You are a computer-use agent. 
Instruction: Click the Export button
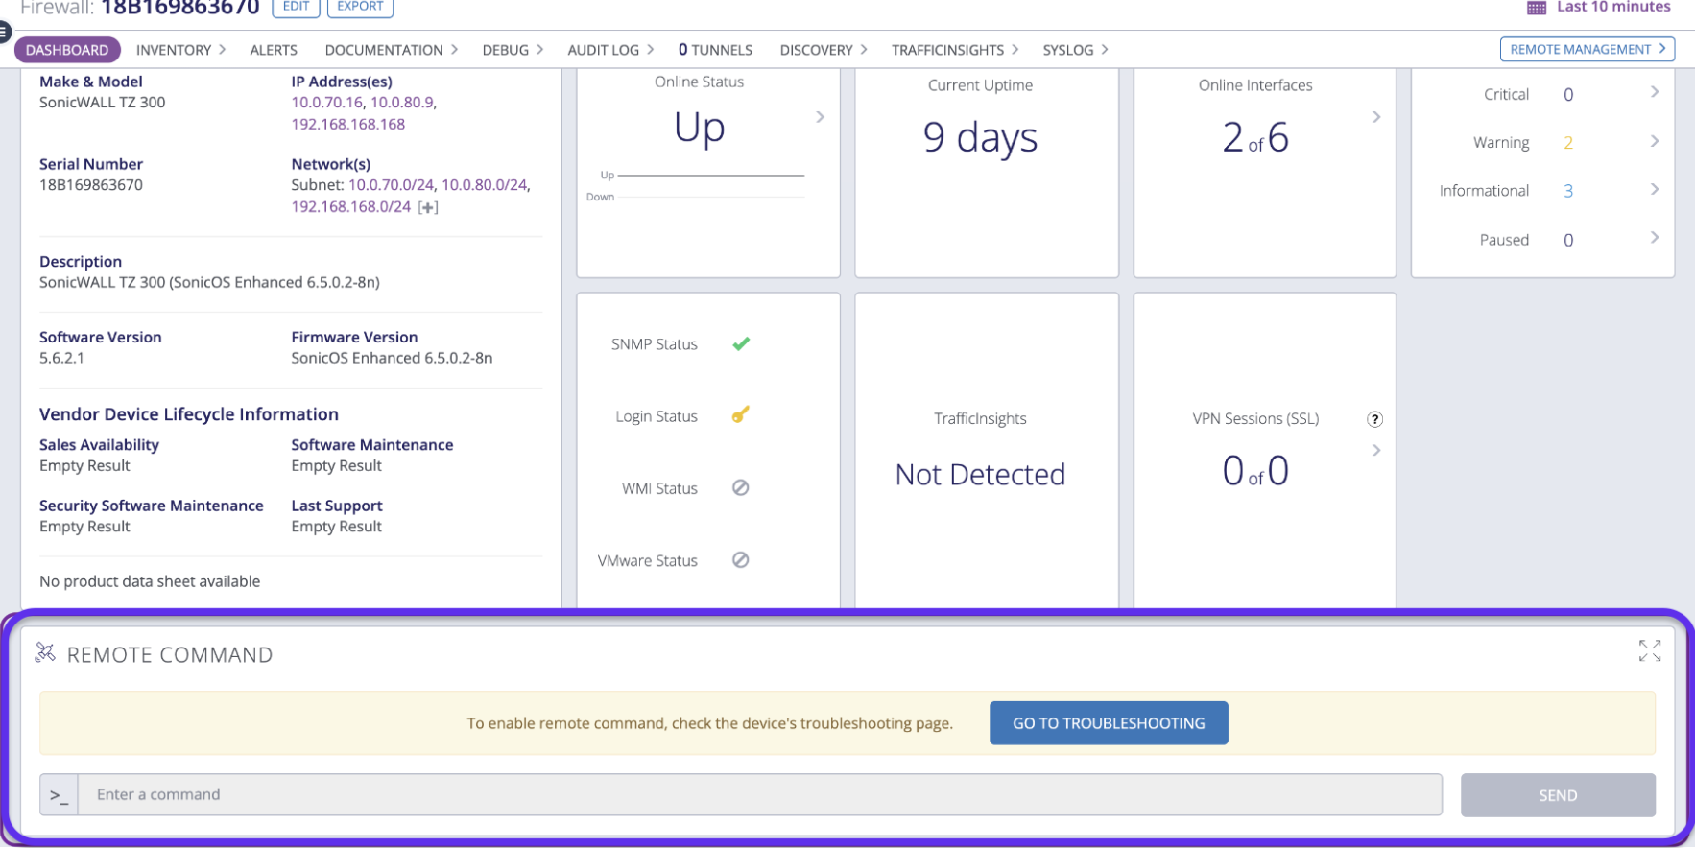[x=360, y=7]
